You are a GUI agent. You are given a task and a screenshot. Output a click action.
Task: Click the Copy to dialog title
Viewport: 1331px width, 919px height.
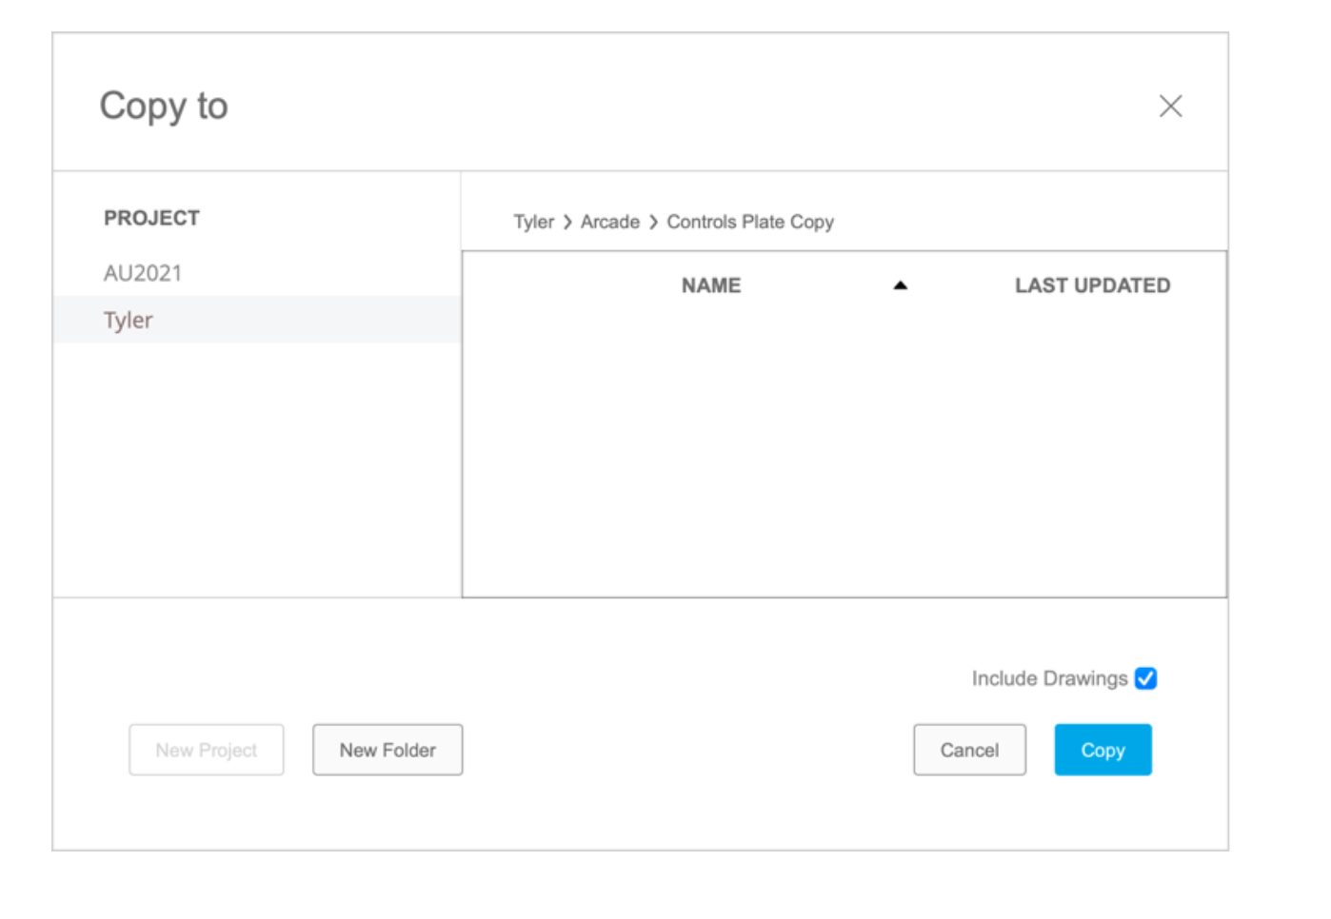[x=164, y=106]
